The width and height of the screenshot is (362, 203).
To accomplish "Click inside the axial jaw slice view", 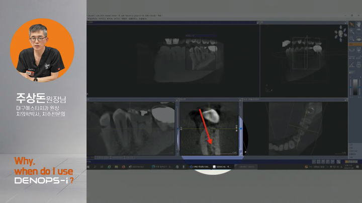I will tap(295, 129).
